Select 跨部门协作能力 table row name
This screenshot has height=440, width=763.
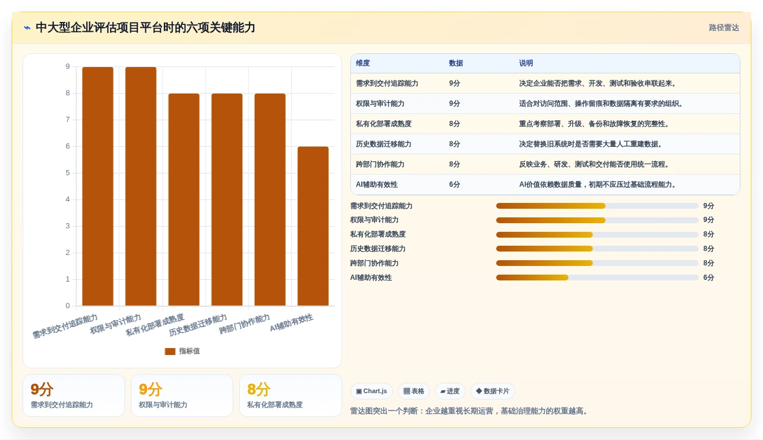click(380, 164)
